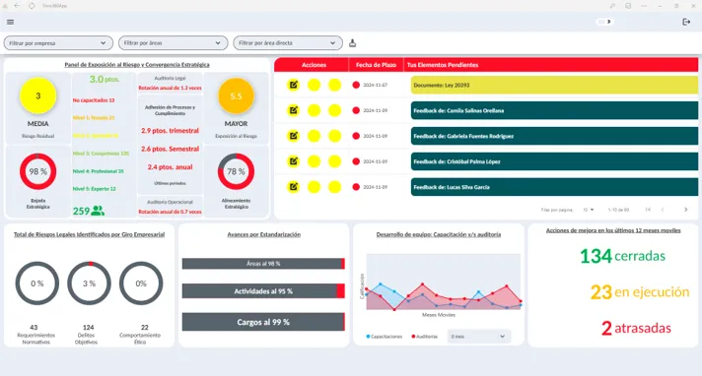Open Feedback de: Gabriela Fuentes Rodríguez

point(554,136)
